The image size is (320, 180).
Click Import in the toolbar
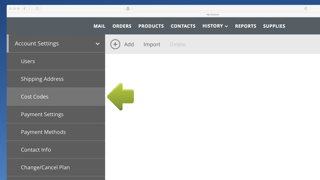pyautogui.click(x=152, y=44)
